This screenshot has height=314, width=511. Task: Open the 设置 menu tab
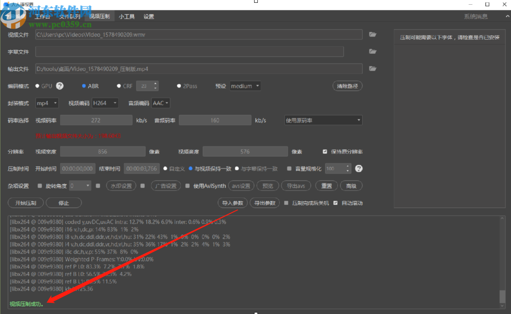(x=149, y=16)
